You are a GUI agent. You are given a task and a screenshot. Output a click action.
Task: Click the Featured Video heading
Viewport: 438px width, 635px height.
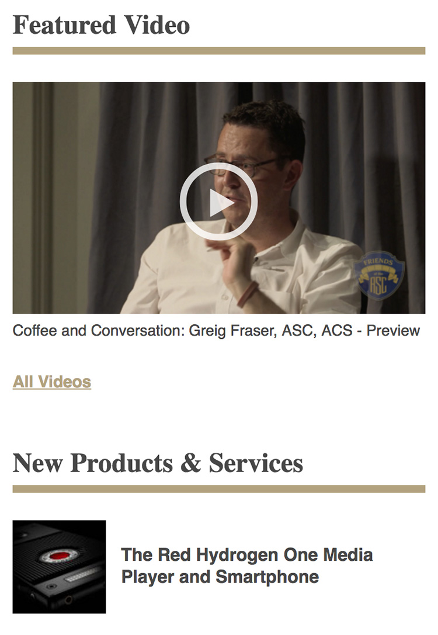pos(101,25)
